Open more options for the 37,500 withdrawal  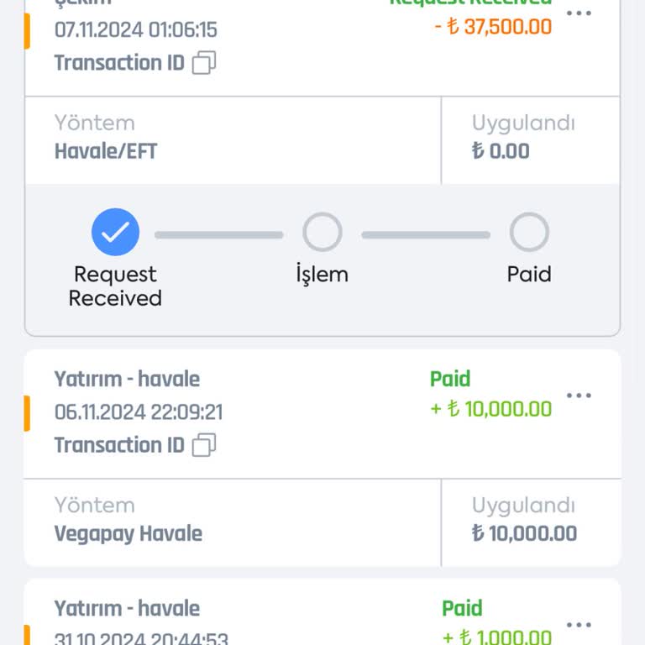point(579,13)
